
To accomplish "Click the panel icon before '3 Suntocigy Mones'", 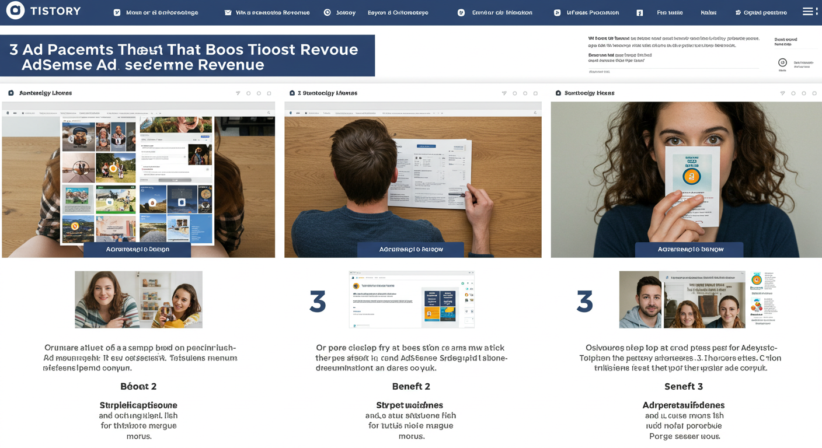I will [292, 93].
